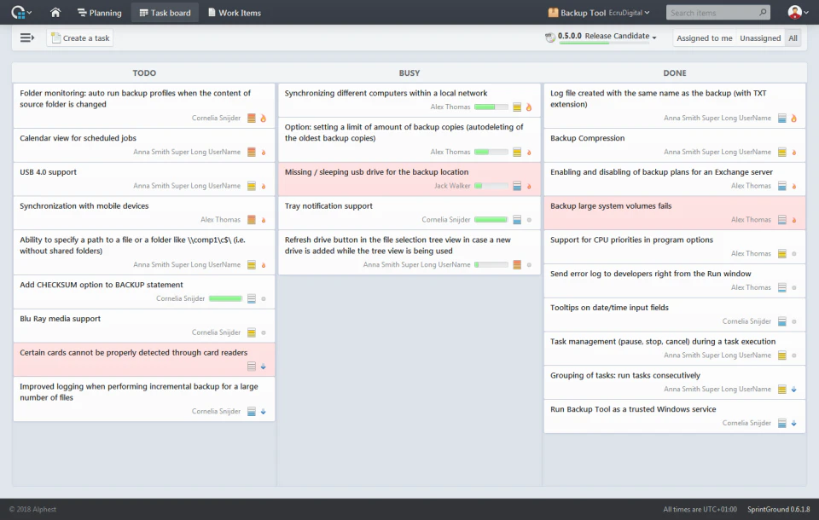Click down arrow on Run Backup Tool card

click(794, 424)
